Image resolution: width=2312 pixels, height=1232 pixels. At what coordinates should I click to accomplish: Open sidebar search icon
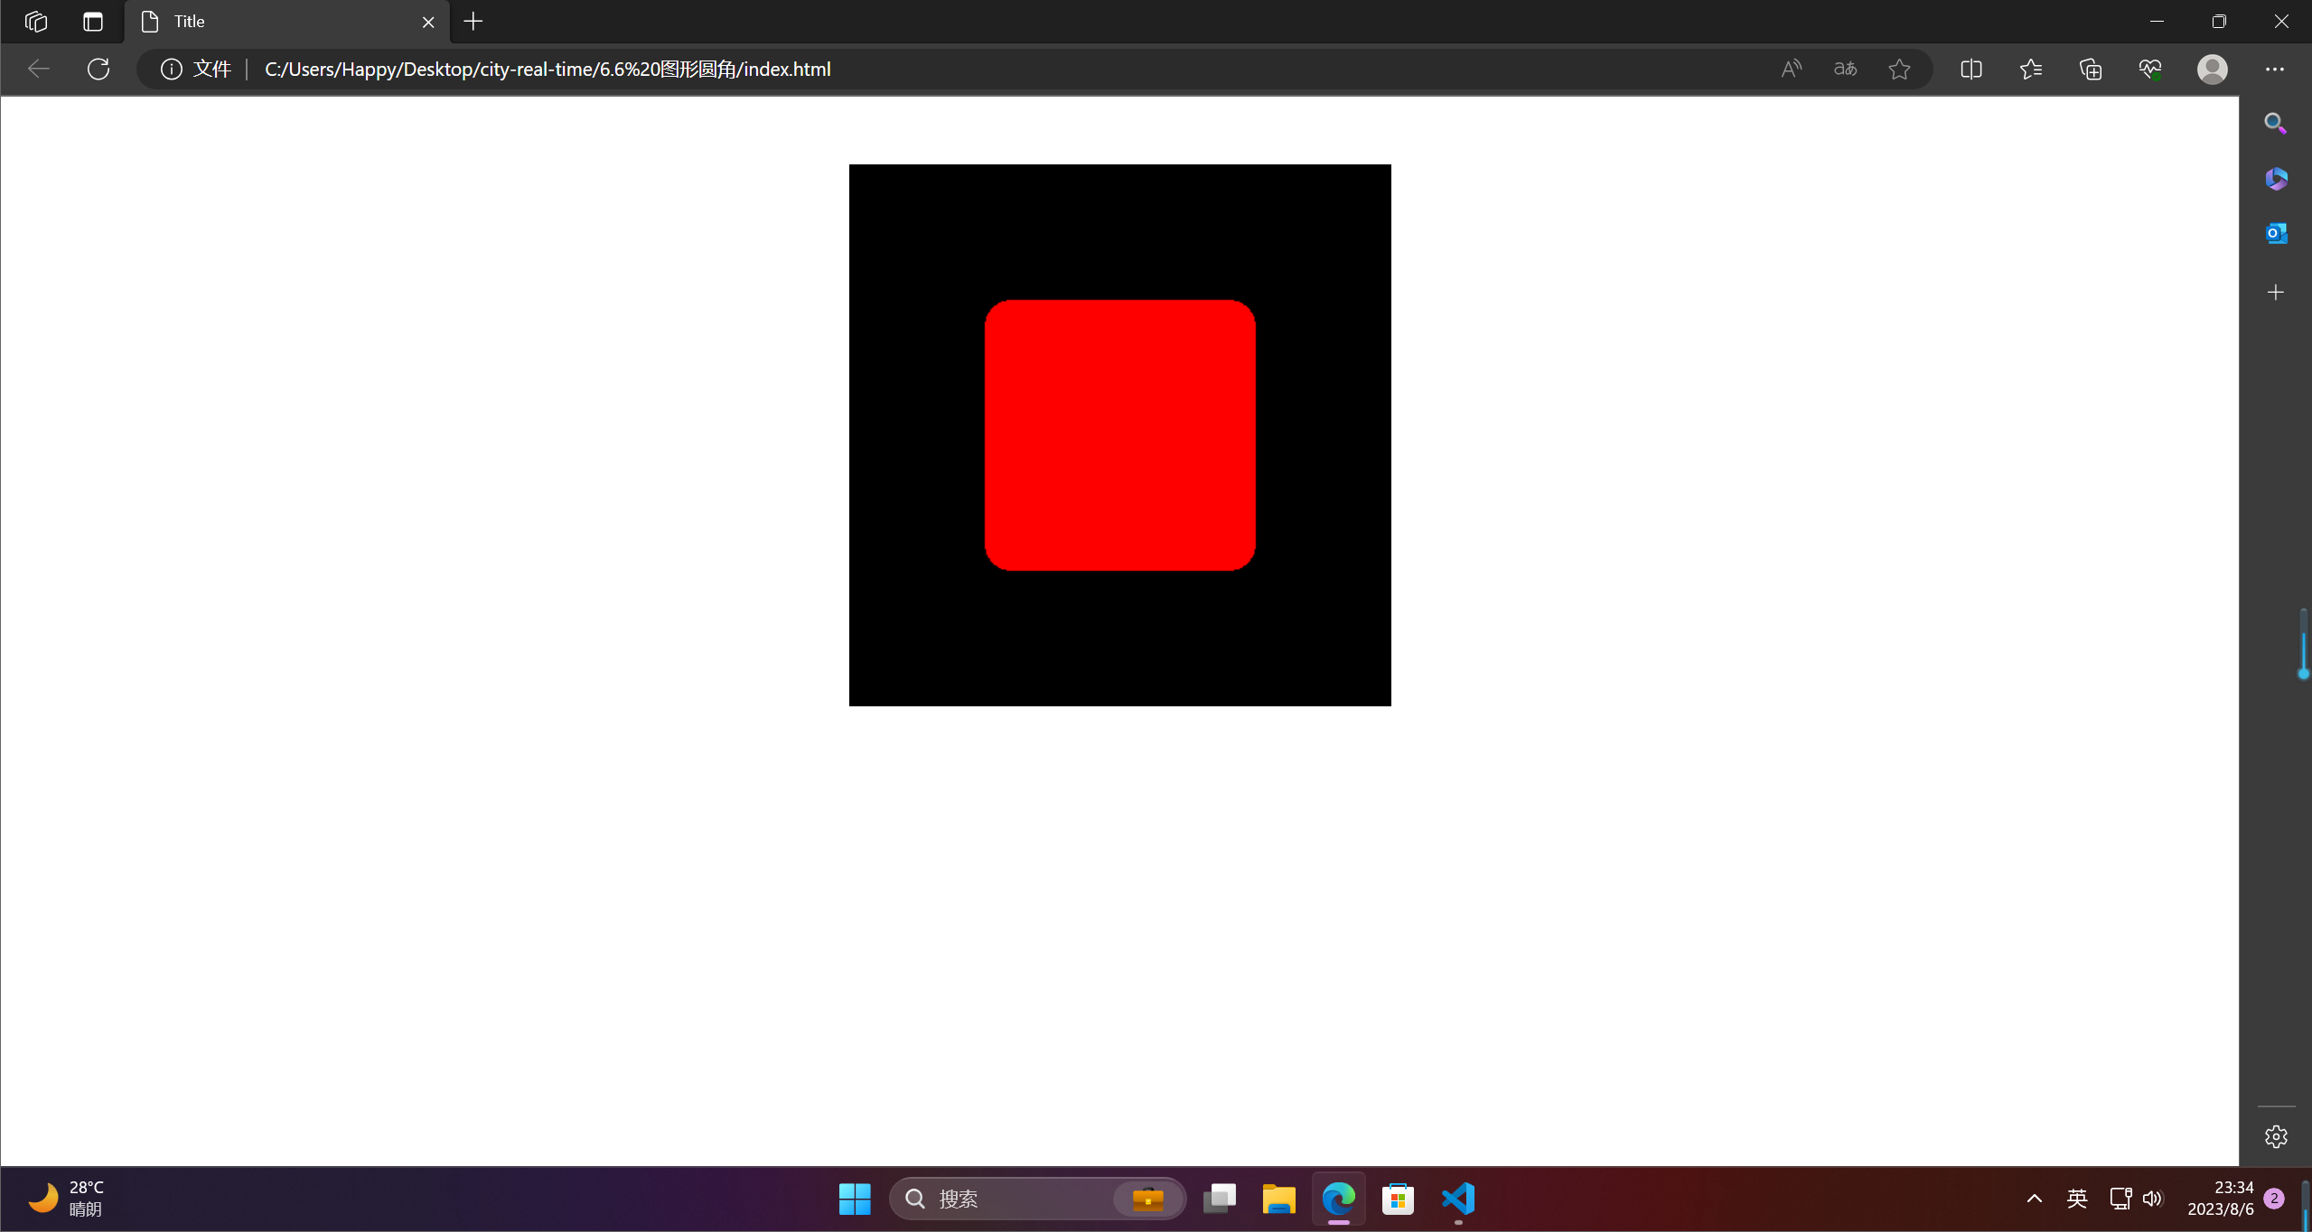coord(2275,123)
